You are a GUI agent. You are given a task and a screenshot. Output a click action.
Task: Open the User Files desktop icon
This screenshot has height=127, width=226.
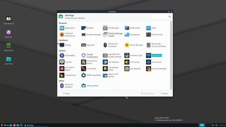pos(8,61)
